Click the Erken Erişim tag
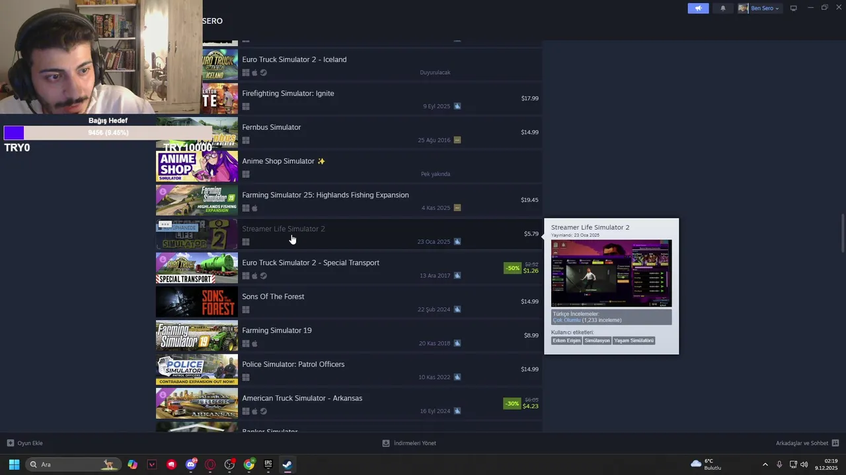Screen dimensions: 846x475 pyautogui.click(x=566, y=340)
